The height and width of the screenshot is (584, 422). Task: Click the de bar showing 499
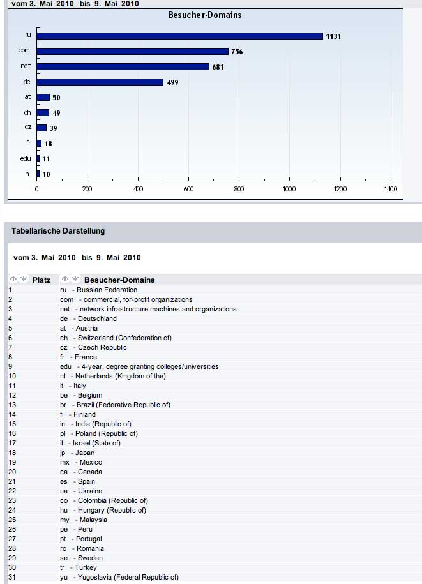pyautogui.click(x=100, y=82)
